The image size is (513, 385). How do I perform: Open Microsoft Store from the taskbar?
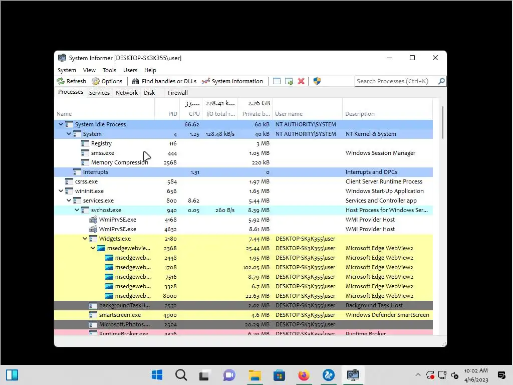click(x=279, y=374)
